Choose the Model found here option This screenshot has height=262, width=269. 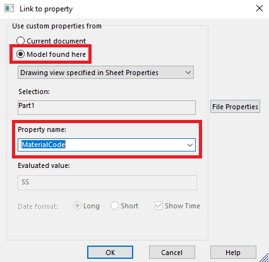point(20,54)
